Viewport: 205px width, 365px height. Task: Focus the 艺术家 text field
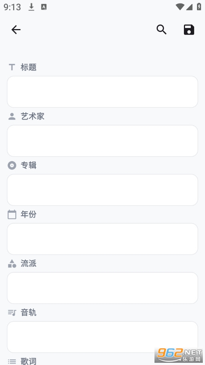[102, 141]
